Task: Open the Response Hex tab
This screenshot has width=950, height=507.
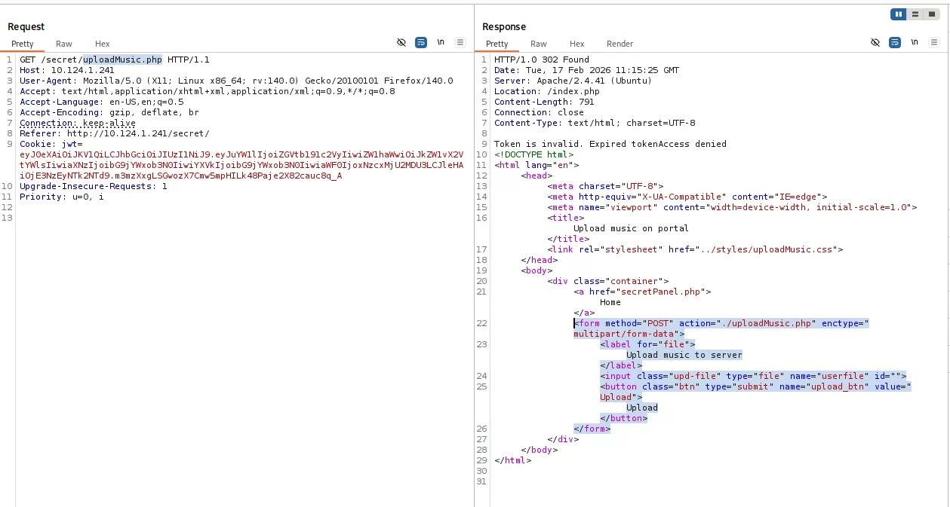Action: 576,44
